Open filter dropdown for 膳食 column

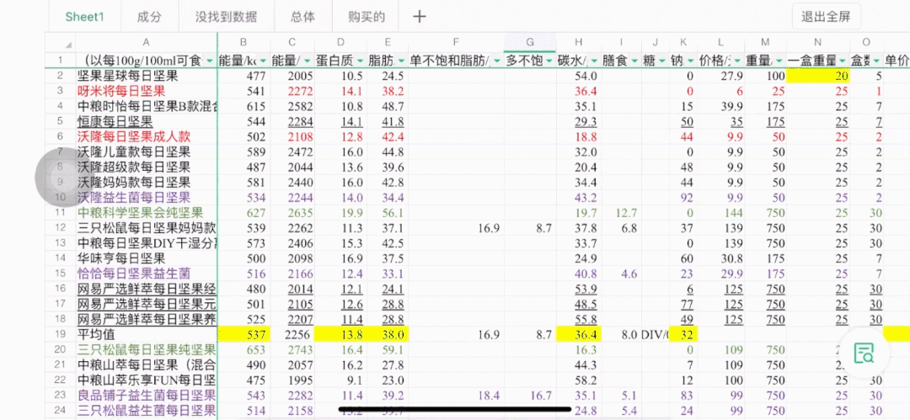click(x=634, y=61)
